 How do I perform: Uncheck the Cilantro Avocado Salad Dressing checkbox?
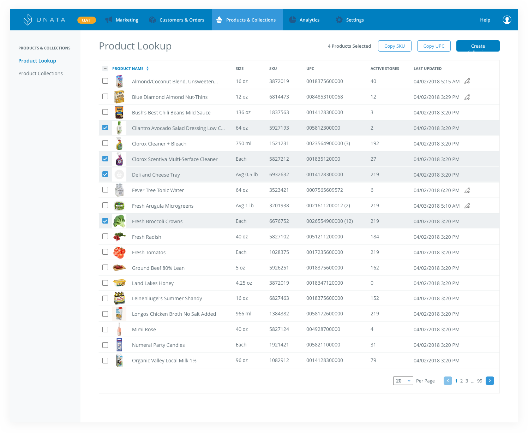(x=105, y=127)
